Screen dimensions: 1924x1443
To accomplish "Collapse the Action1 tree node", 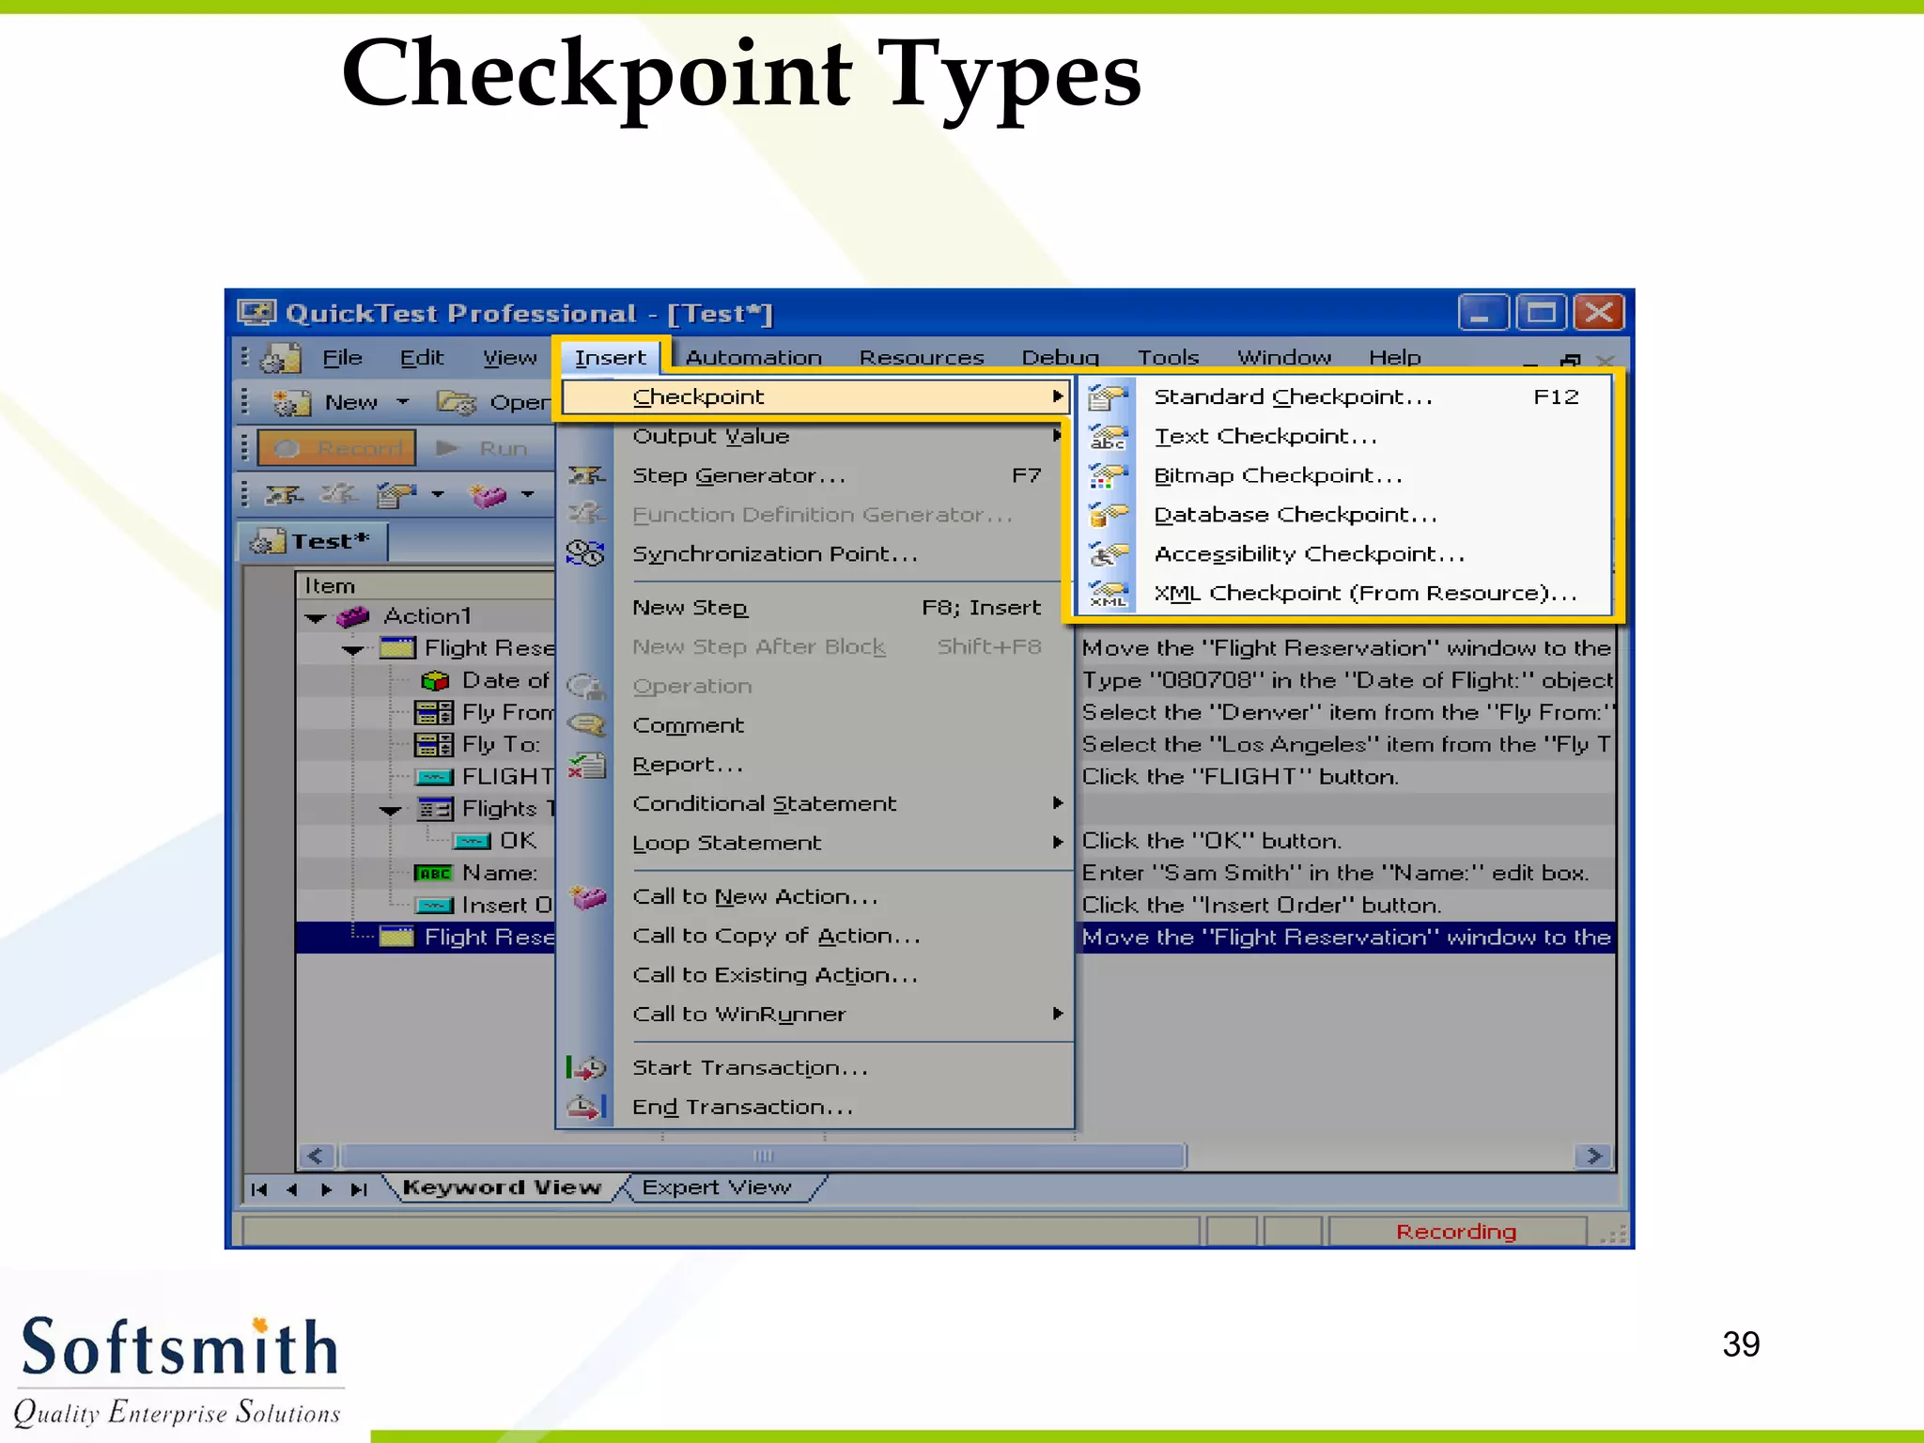I will (316, 618).
